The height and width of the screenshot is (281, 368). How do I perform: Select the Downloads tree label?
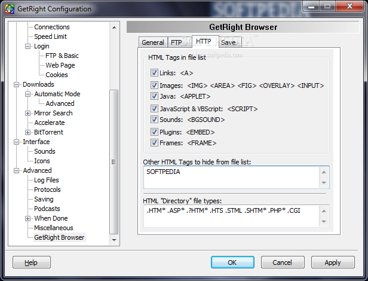pyautogui.click(x=38, y=84)
